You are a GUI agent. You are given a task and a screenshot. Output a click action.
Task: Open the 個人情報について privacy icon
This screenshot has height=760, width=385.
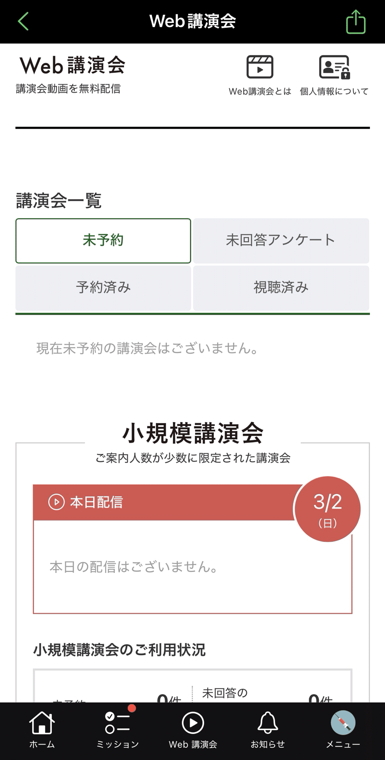click(334, 68)
